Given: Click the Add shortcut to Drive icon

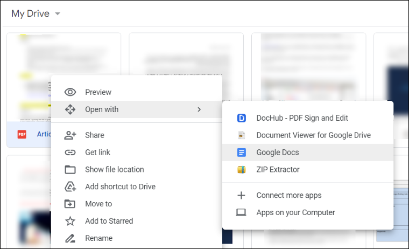Looking at the screenshot, I should [70, 186].
